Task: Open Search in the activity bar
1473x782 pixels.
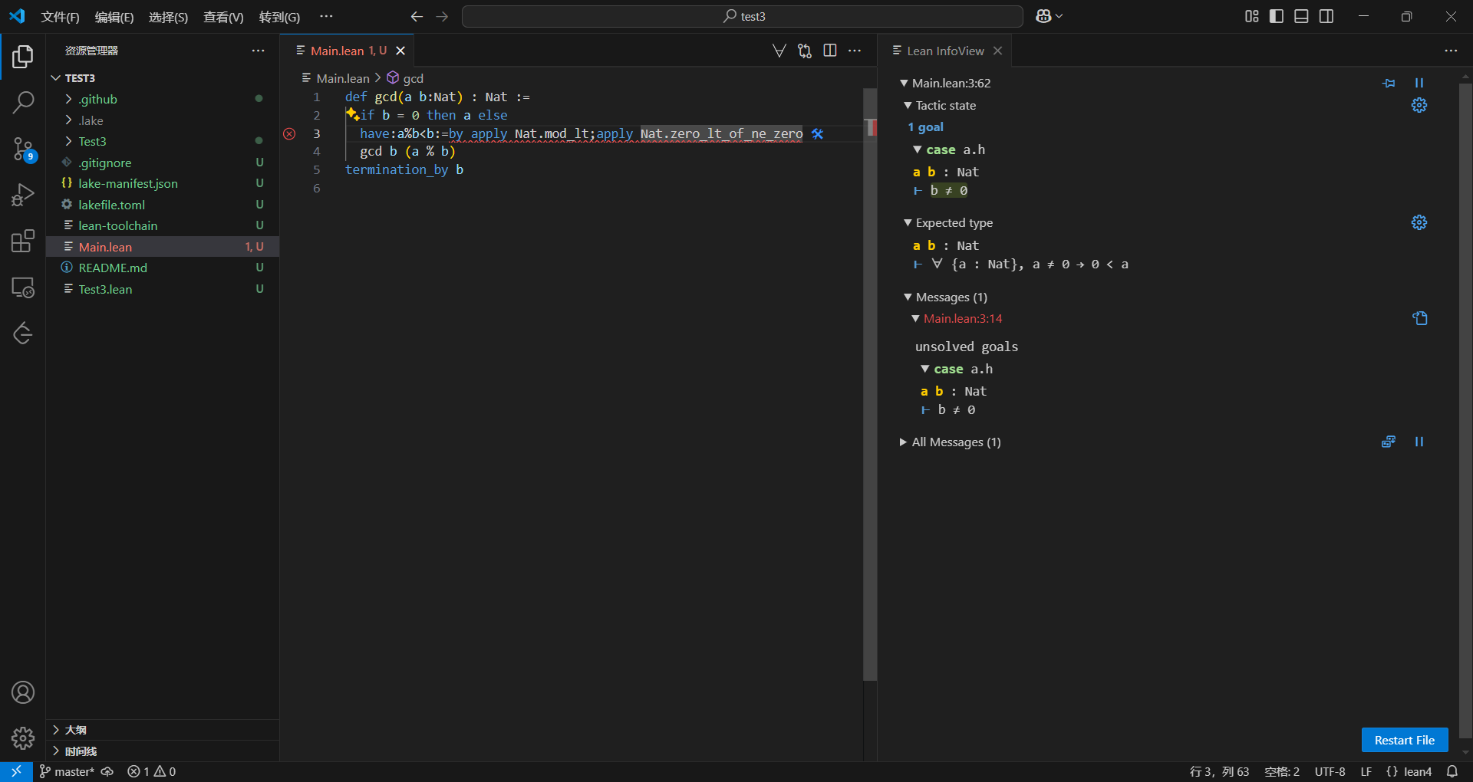Action: (23, 102)
